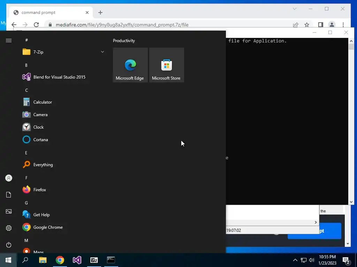Click the Chrome forward arrow
This screenshot has width=357, height=267.
coord(25,25)
